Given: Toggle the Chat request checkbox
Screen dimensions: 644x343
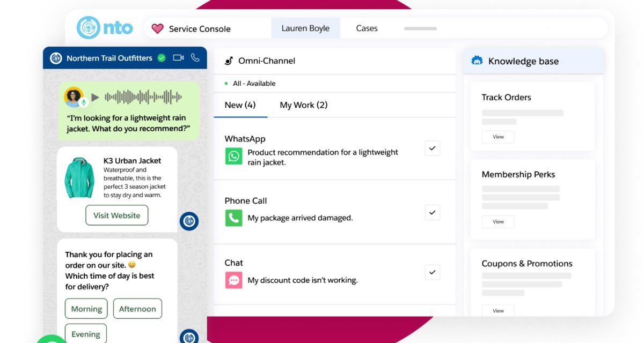Looking at the screenshot, I should point(432,272).
